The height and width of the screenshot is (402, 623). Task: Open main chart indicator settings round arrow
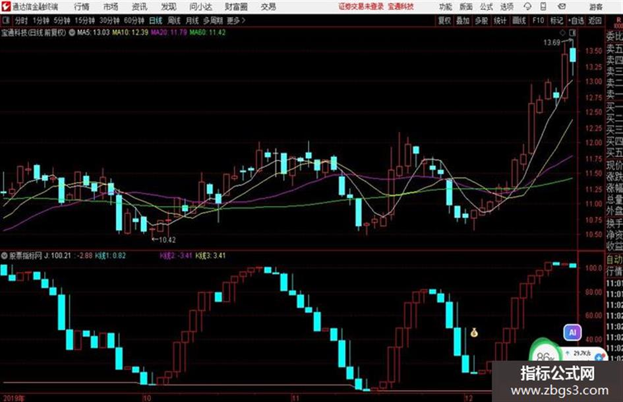(72, 32)
